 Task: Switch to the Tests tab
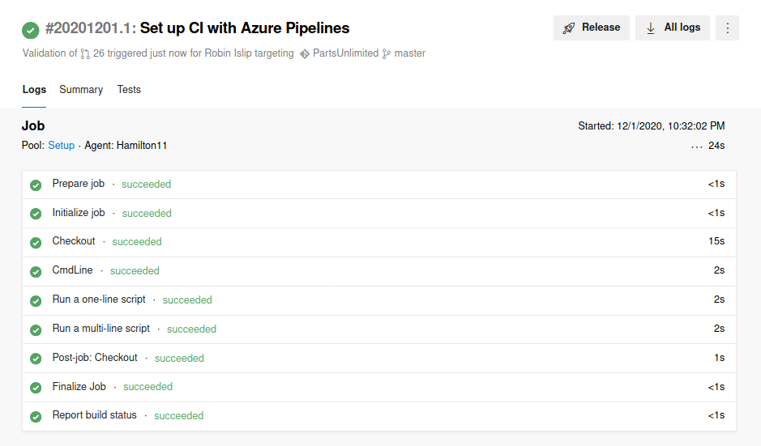pos(129,90)
